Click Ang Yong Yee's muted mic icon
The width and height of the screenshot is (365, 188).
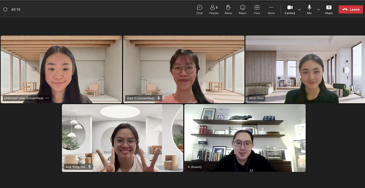(89, 167)
